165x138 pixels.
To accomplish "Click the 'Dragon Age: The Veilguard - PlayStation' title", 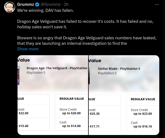I will [x=57, y=68].
